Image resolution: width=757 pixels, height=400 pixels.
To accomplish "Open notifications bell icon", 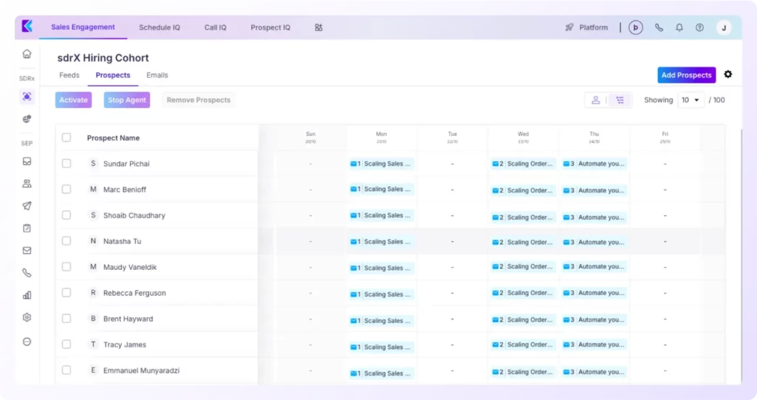I will pyautogui.click(x=679, y=27).
